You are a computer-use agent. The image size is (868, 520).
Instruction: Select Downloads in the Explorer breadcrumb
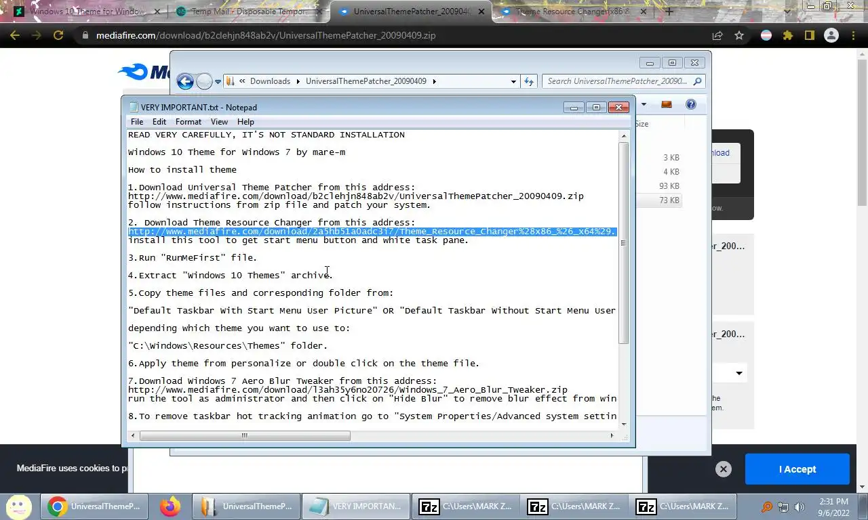(x=270, y=81)
